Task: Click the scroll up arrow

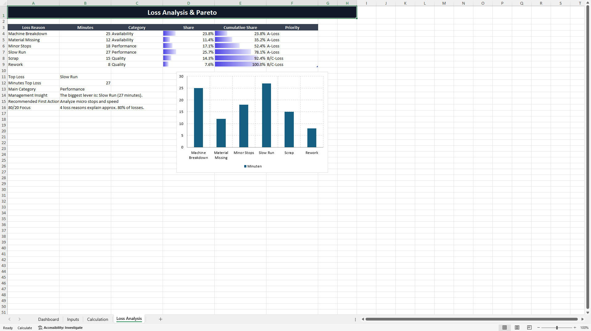Action: click(588, 3)
